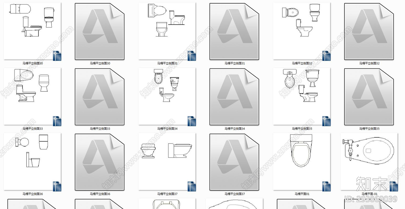Click the DWG badge on 马桶平立侧面32 preview
The image size is (405, 209).
326,56
